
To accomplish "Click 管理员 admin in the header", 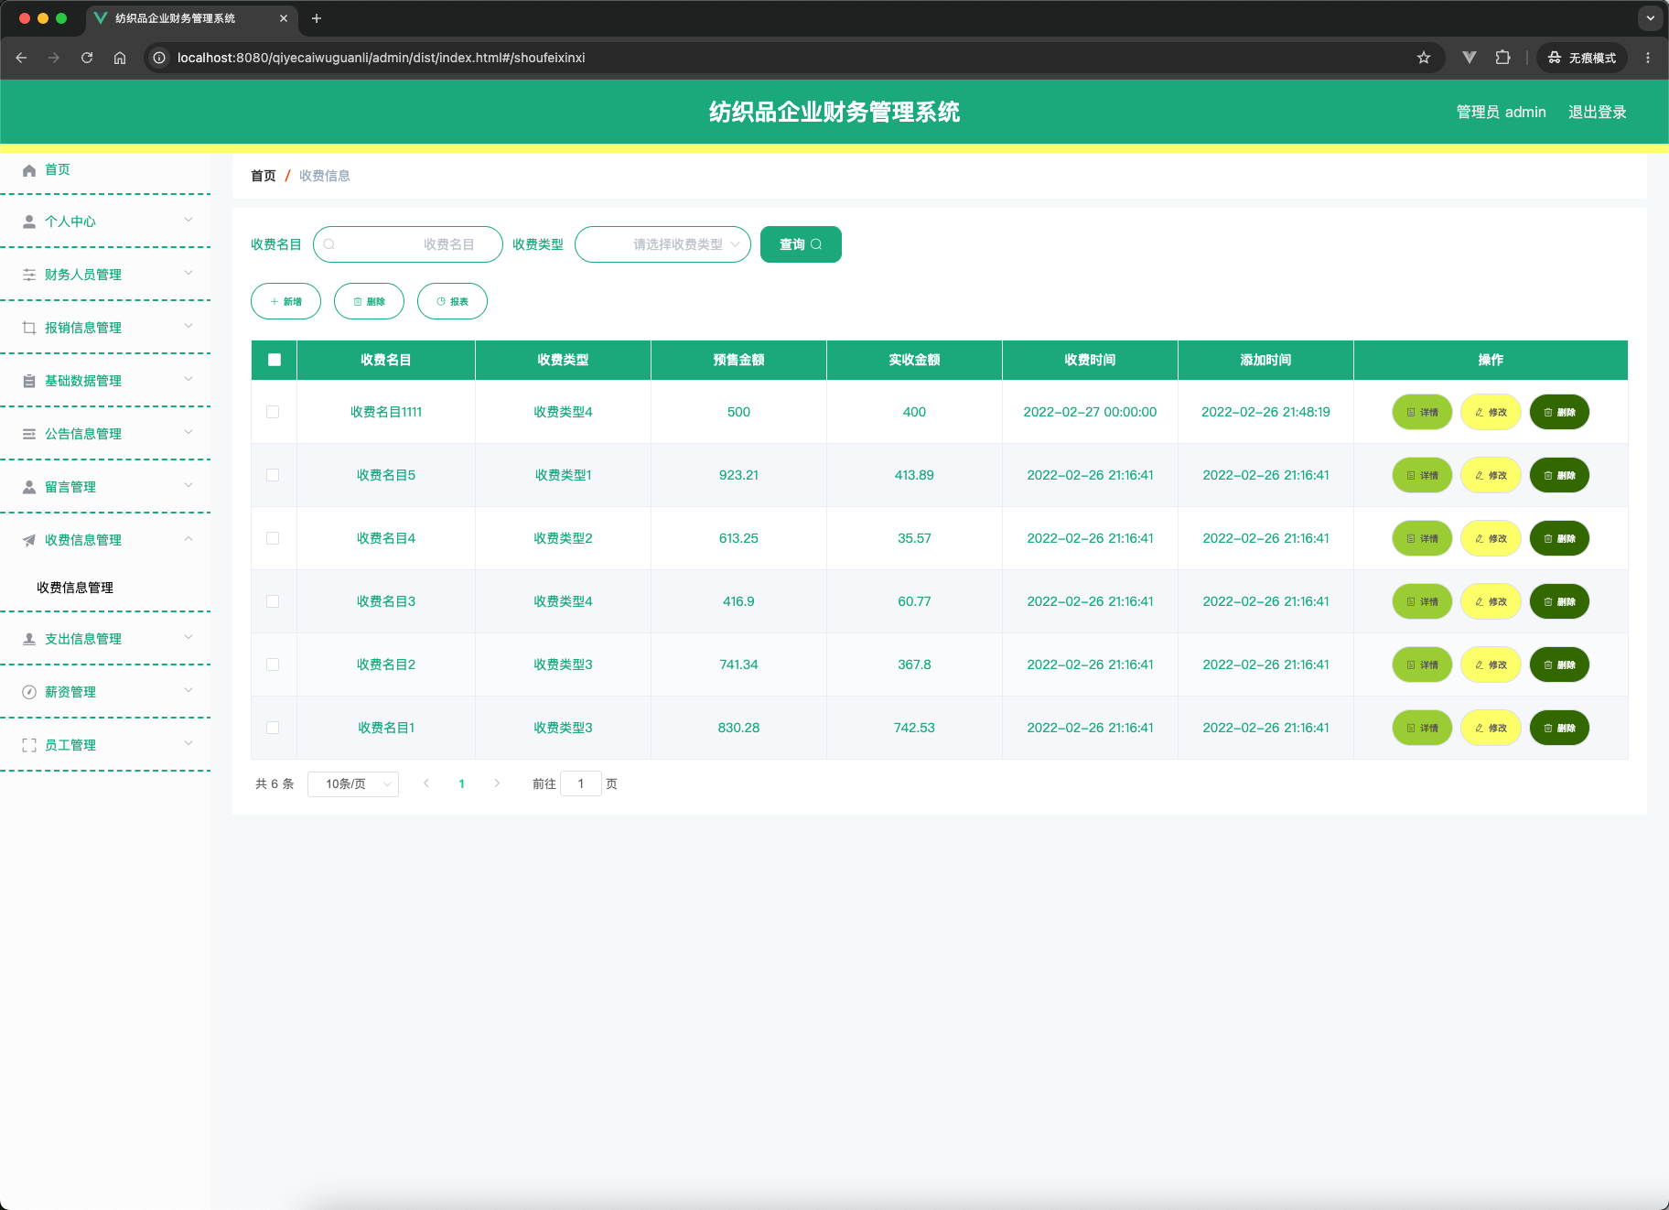I will 1501,112.
